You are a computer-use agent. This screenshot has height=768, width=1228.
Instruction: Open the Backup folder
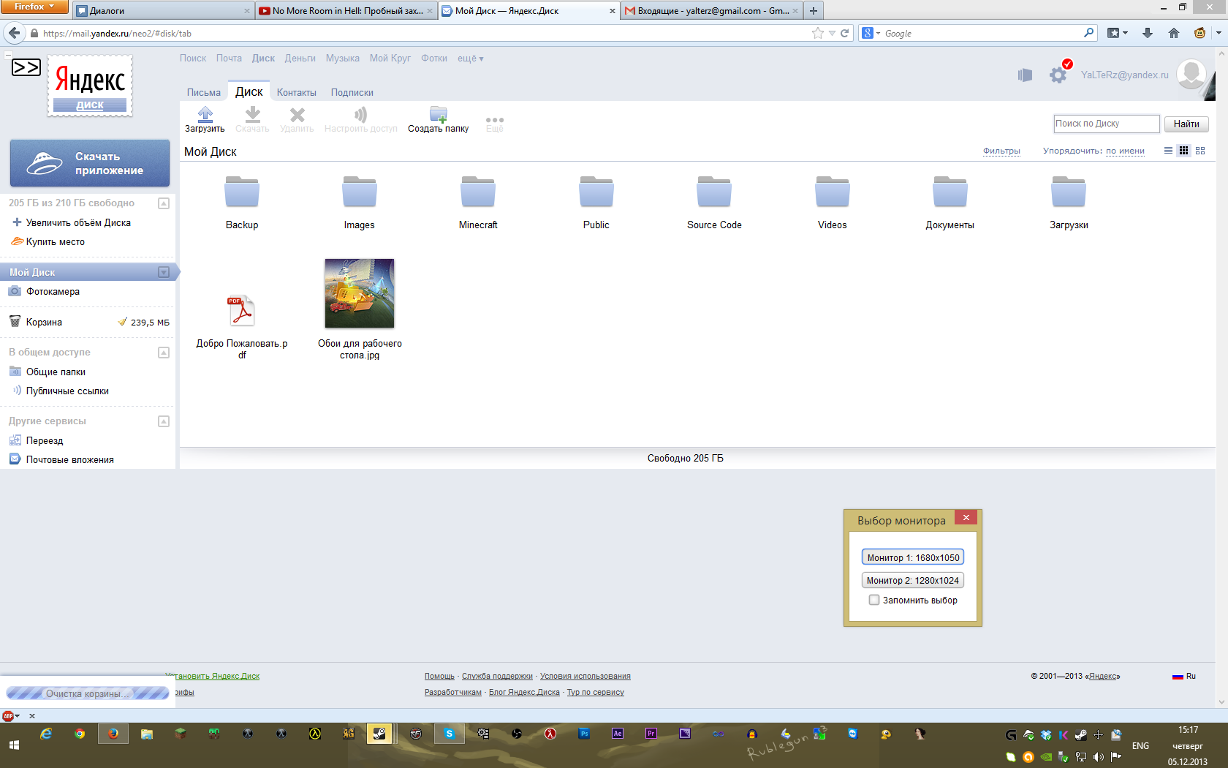point(242,192)
